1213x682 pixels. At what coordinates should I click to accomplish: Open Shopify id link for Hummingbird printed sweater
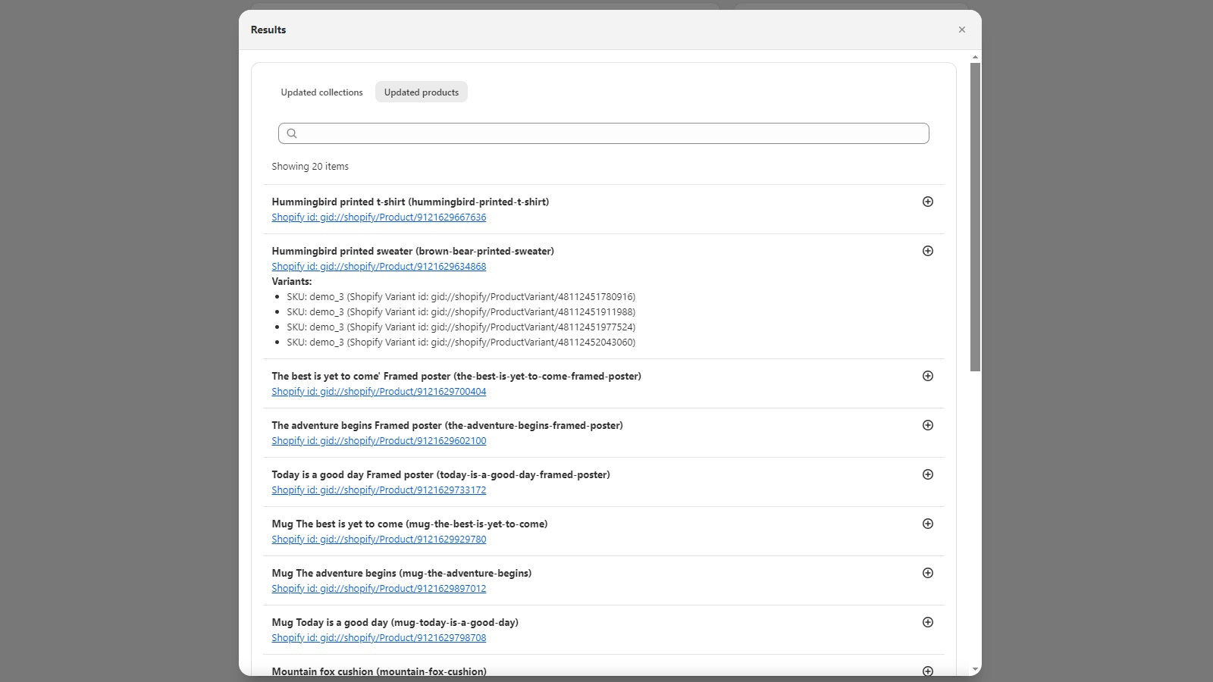[378, 267]
